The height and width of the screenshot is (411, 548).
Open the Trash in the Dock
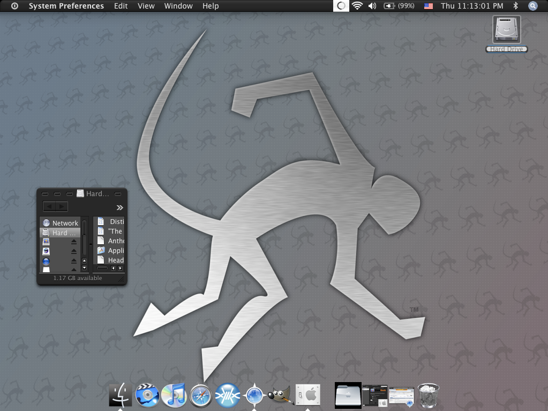tap(428, 395)
